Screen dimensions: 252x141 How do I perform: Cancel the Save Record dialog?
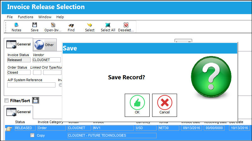[x=164, y=105]
